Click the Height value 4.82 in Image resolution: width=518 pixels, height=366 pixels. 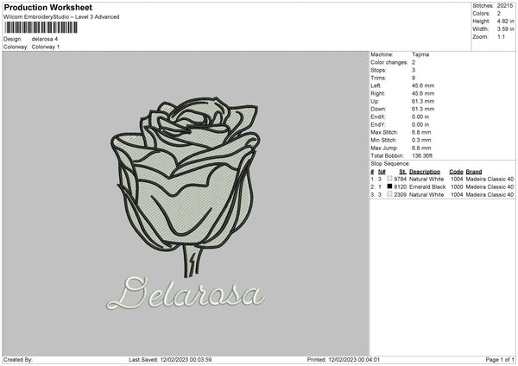[505, 21]
